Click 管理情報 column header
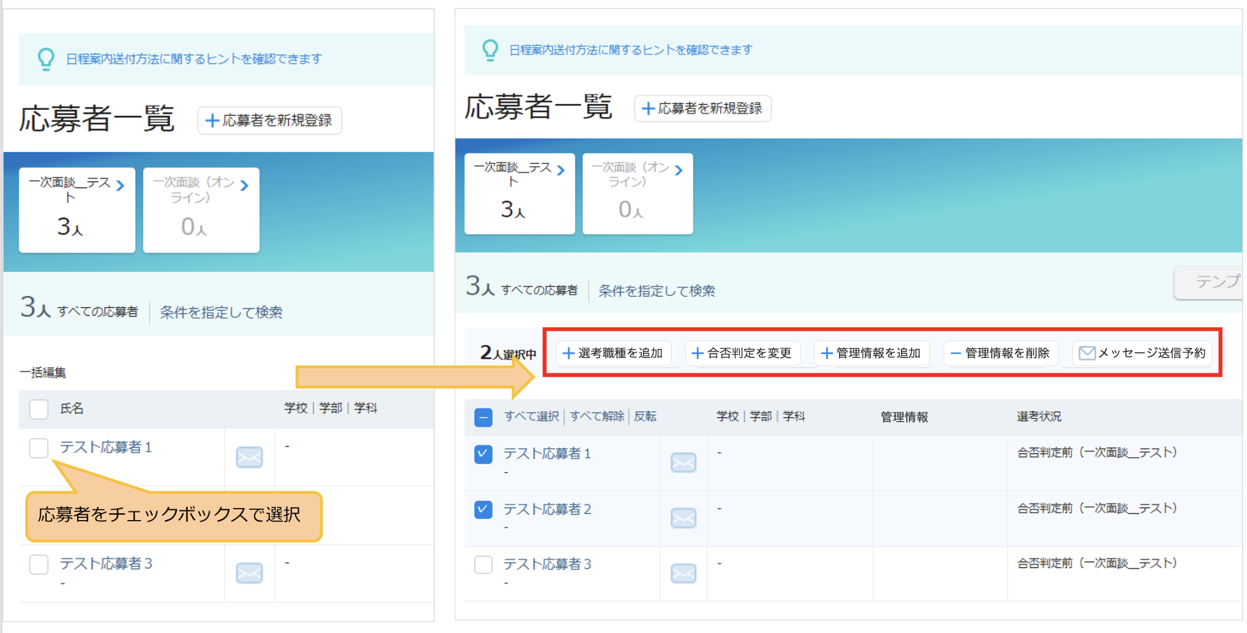The image size is (1247, 633). (x=905, y=417)
